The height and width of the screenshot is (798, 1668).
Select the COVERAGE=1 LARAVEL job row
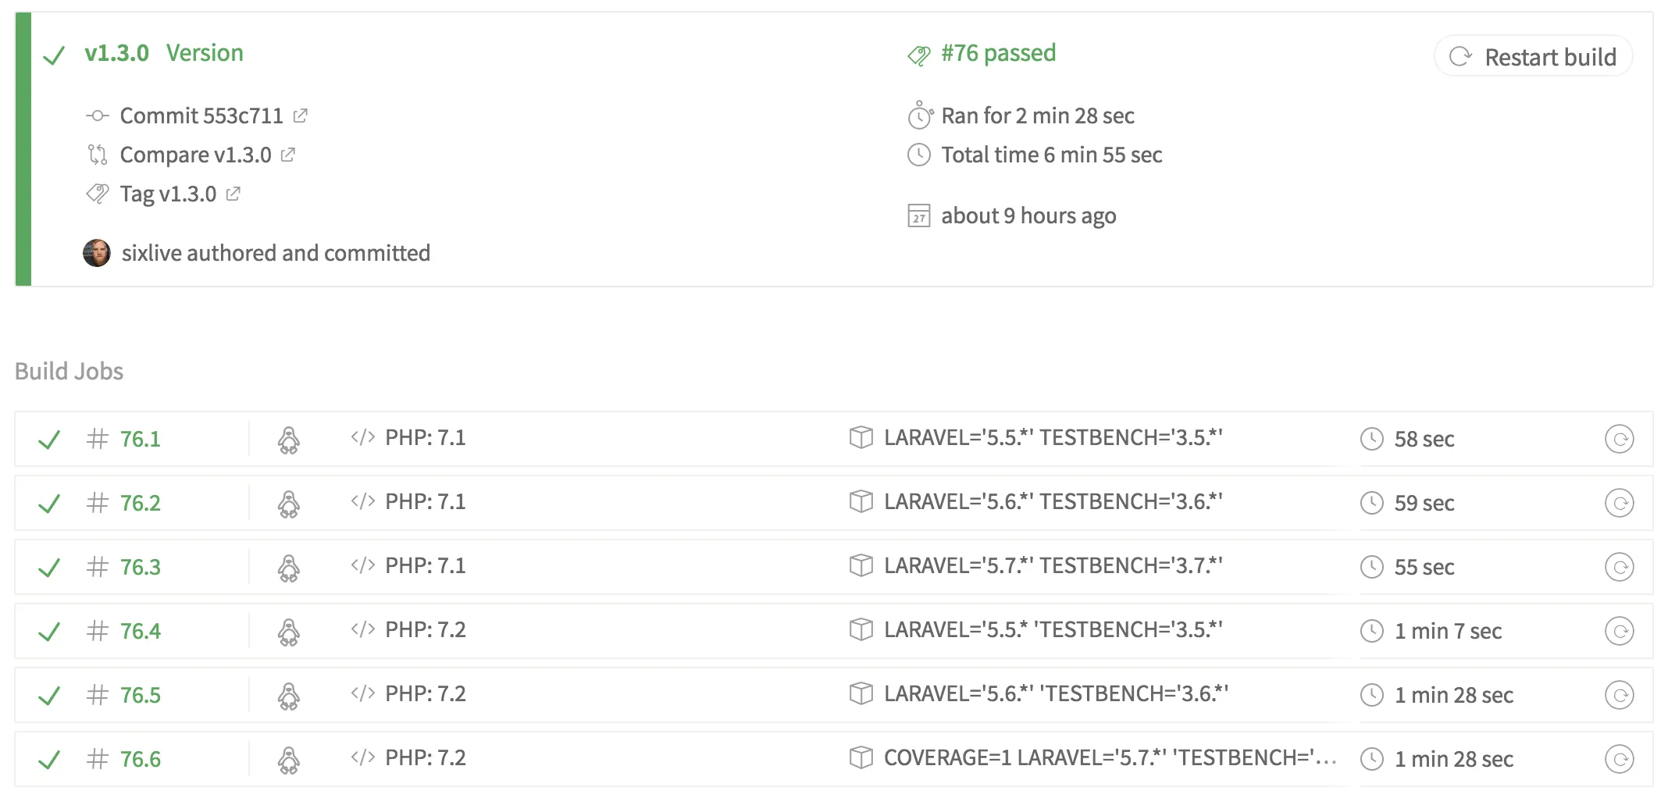click(833, 759)
